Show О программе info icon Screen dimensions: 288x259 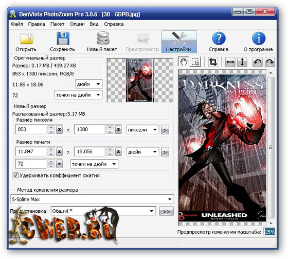pos(258,42)
